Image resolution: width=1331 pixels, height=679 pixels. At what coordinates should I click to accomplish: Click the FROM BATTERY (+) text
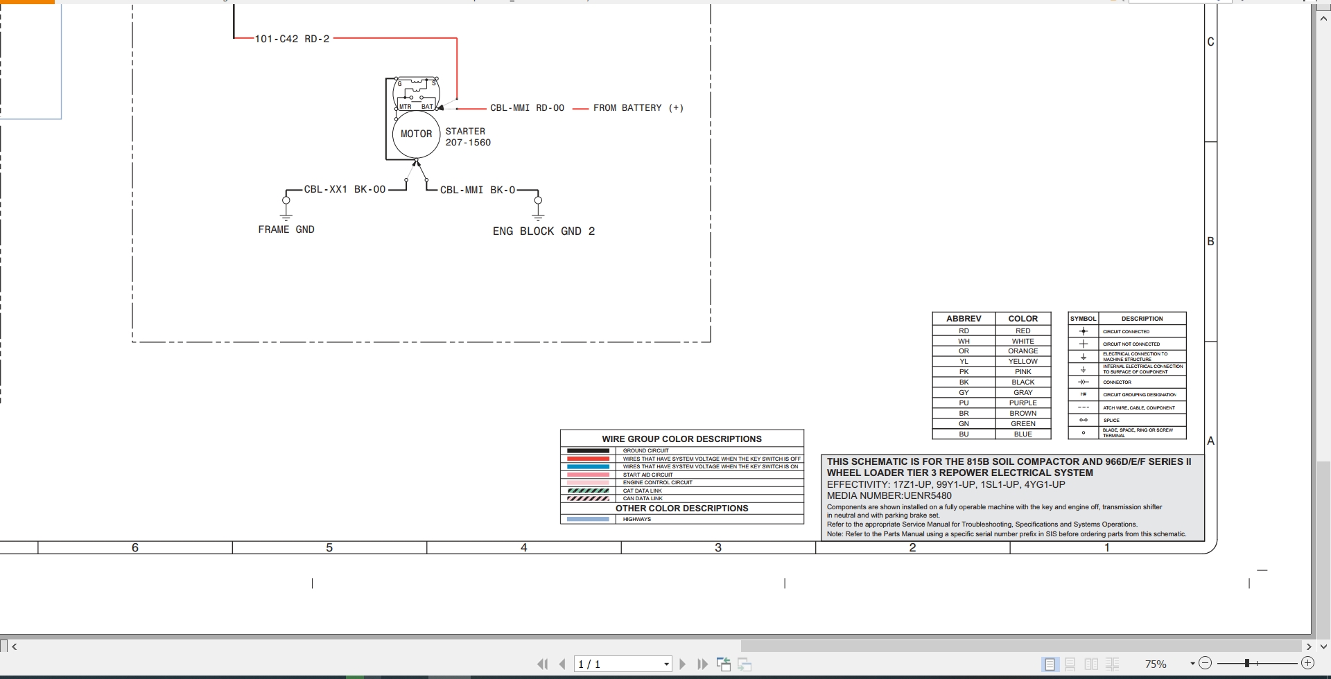pos(638,108)
